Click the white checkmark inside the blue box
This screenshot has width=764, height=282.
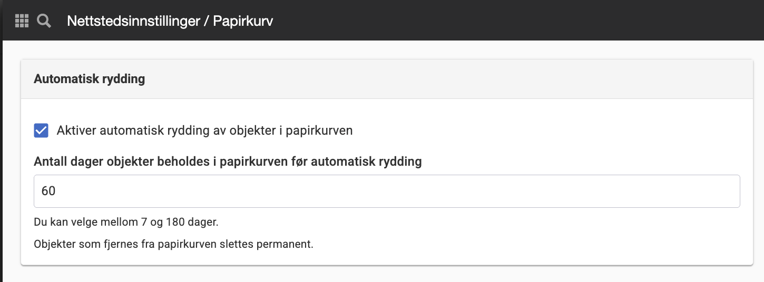pos(41,130)
